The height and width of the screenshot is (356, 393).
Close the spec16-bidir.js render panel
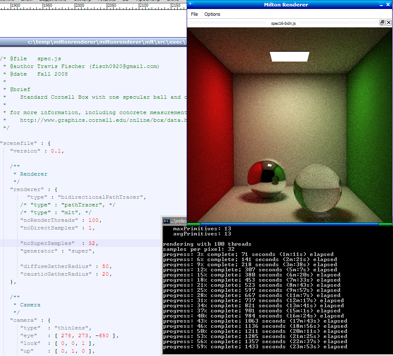[388, 23]
